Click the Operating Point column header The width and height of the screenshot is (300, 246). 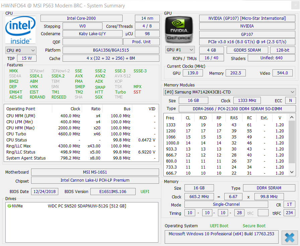(x=28, y=109)
